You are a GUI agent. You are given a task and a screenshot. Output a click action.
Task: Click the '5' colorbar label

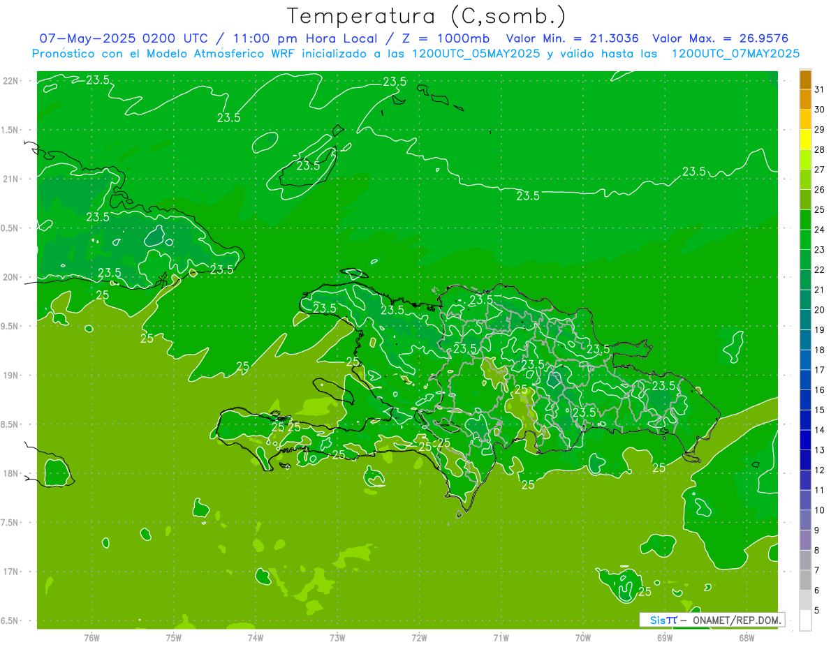click(x=817, y=610)
